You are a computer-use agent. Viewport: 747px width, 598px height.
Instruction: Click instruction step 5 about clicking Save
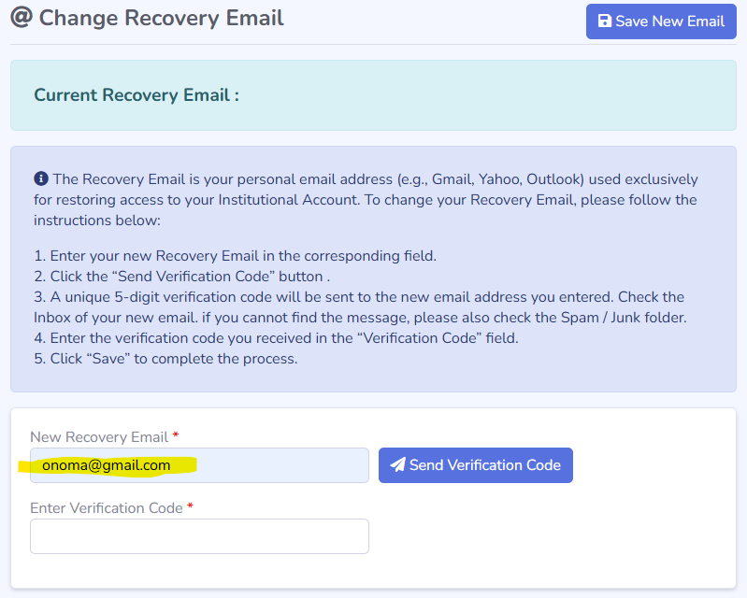coord(165,358)
